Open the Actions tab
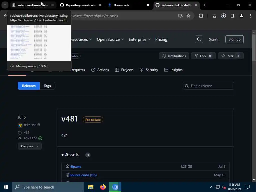Image resolution: width=256 pixels, height=192 pixels. 100,70
